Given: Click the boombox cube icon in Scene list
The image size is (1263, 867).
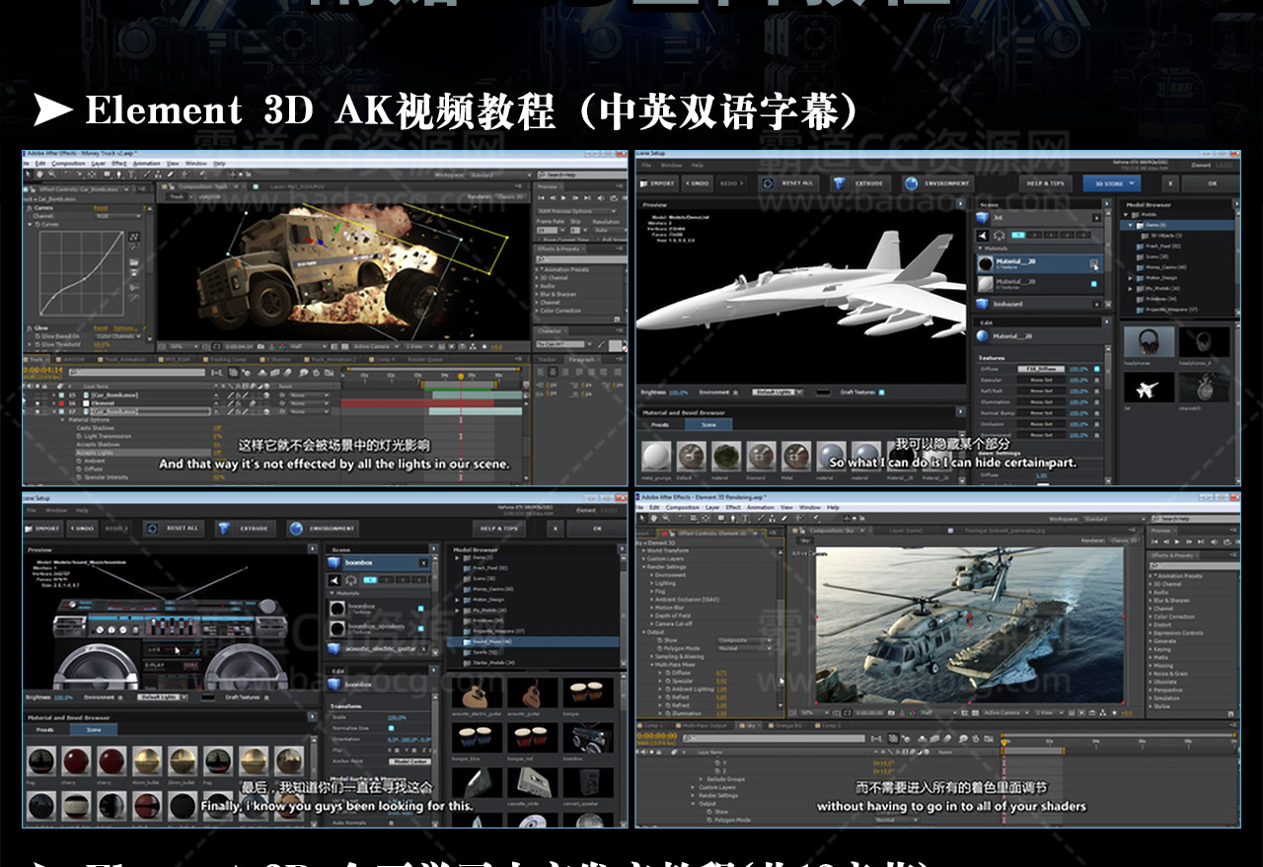Looking at the screenshot, I should tap(334, 563).
